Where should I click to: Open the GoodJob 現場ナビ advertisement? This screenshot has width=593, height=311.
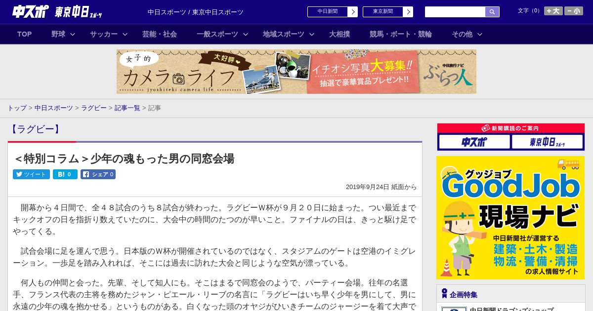tap(510, 218)
